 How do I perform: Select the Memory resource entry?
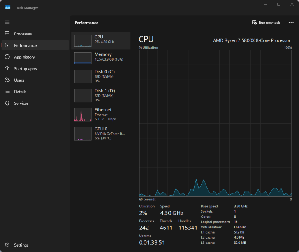click(x=101, y=57)
